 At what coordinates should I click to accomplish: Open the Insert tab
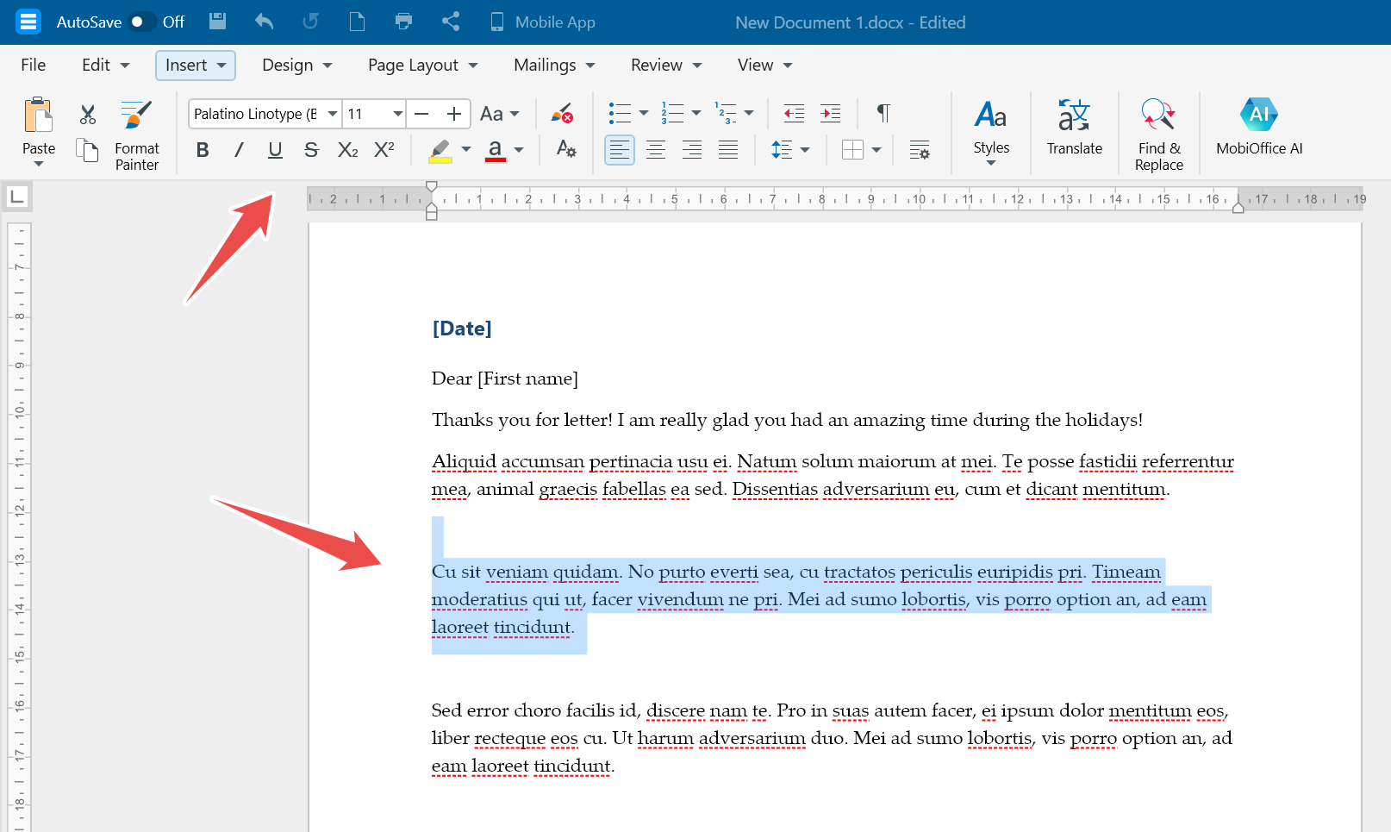[196, 65]
